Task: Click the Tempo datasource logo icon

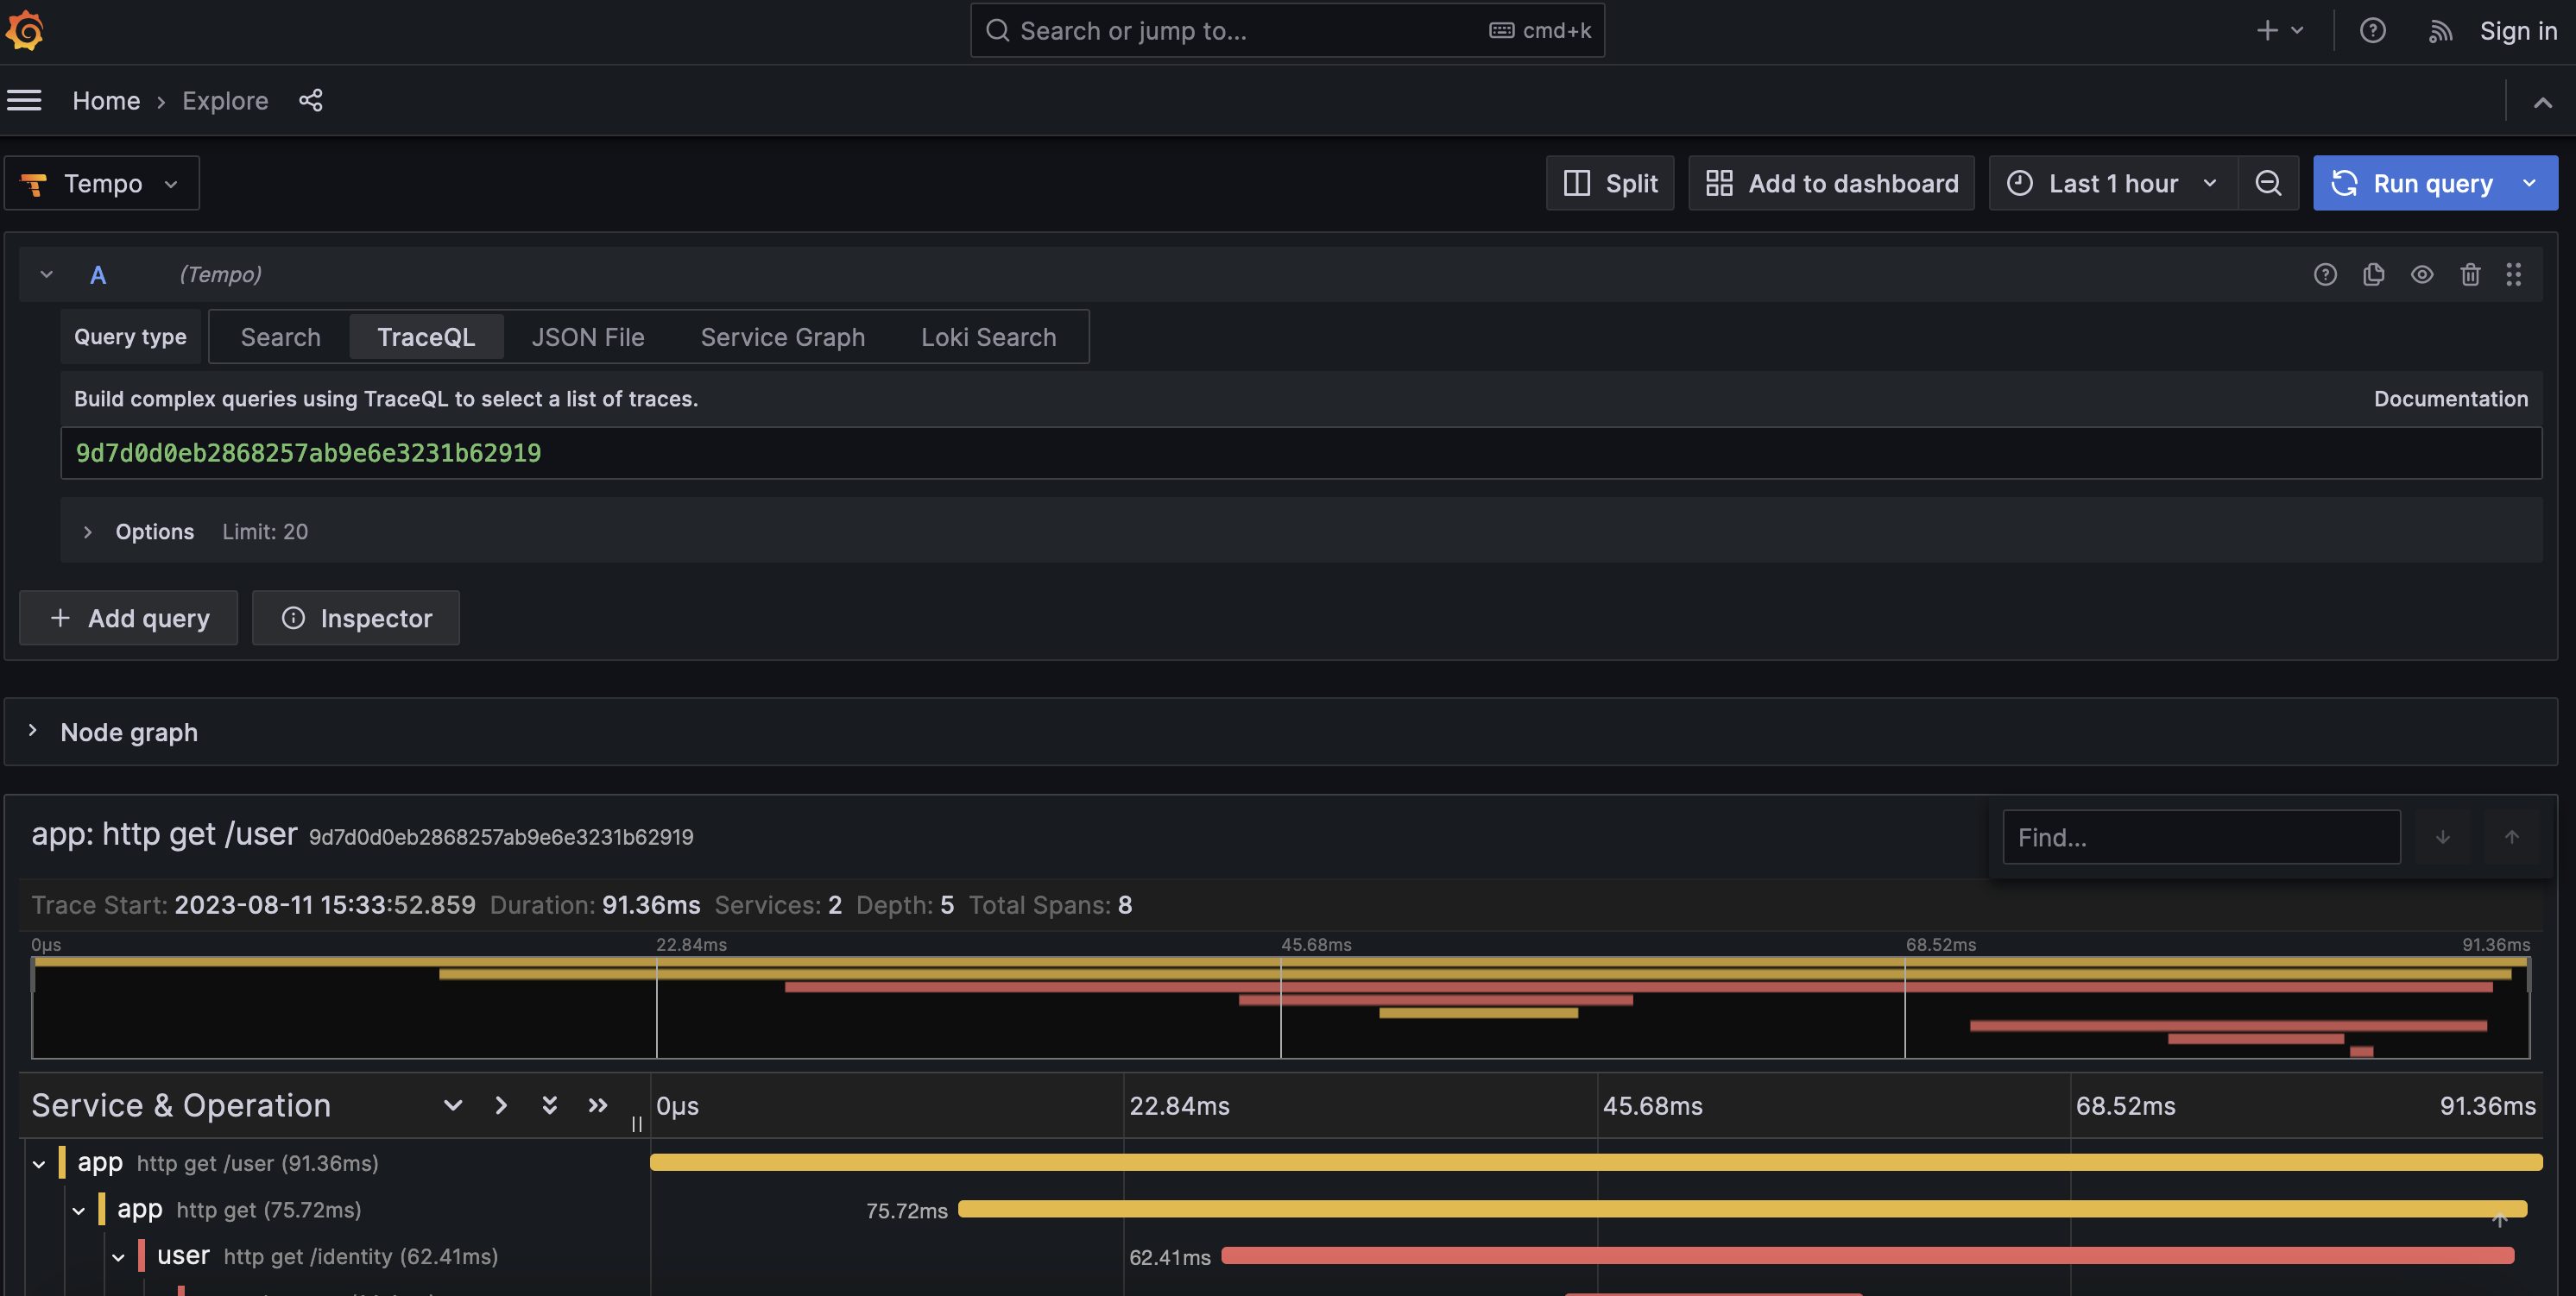Action: tap(34, 184)
